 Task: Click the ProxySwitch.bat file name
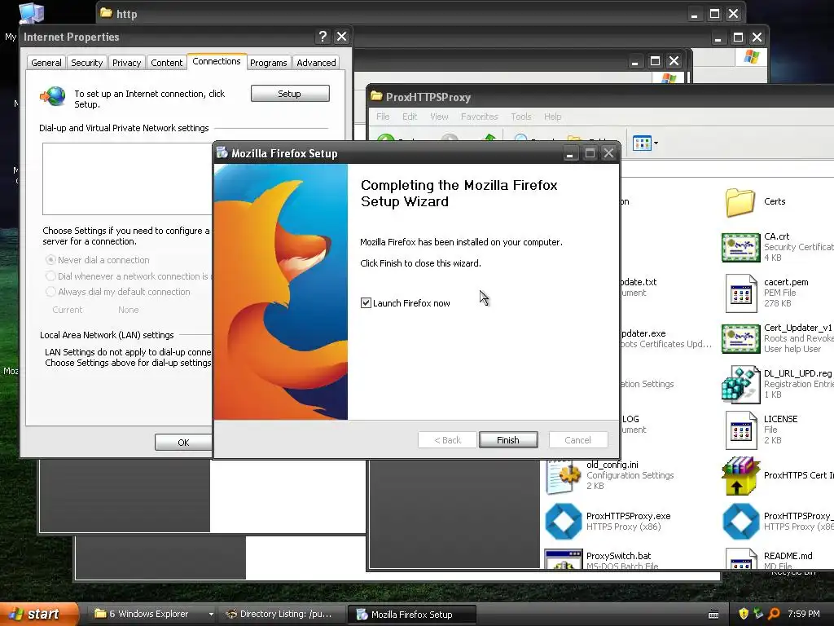tap(619, 556)
